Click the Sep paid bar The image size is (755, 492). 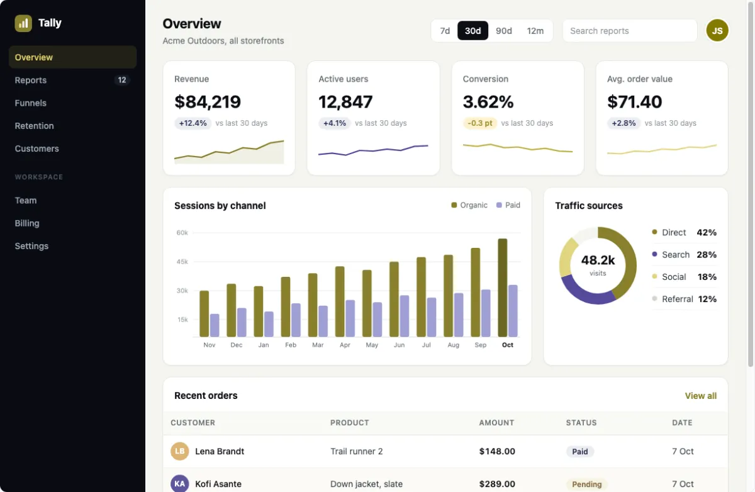pos(486,313)
